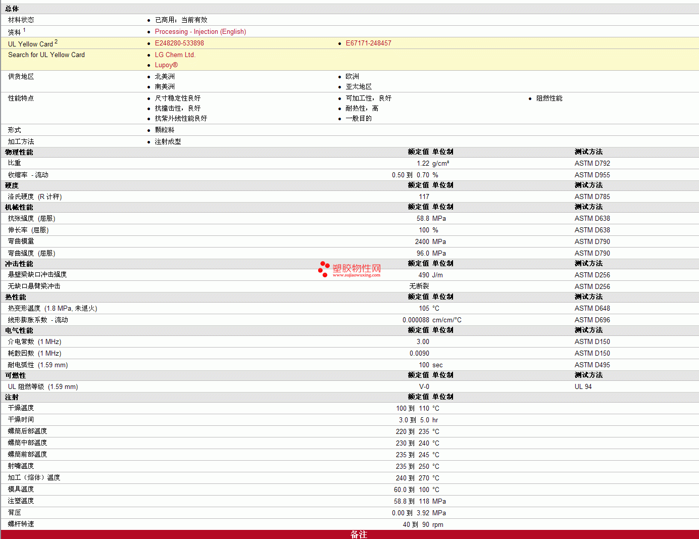
Task: Select the "介电常数 (1 MHz)" row label
Action: (35, 342)
